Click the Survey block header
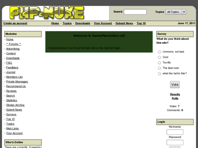Screen dimensions: 198x148 [175, 34]
